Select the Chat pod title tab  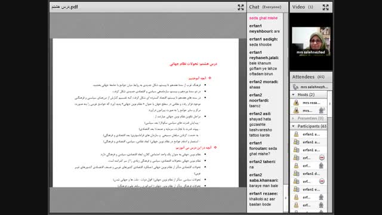(x=254, y=7)
